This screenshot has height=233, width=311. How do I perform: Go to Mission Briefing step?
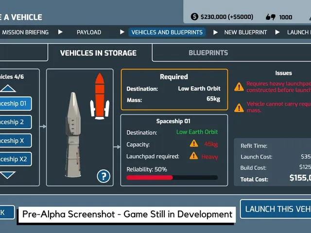tap(25, 33)
